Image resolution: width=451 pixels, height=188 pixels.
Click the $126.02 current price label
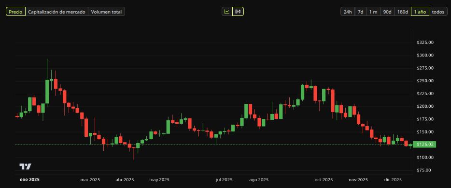tap(424, 145)
